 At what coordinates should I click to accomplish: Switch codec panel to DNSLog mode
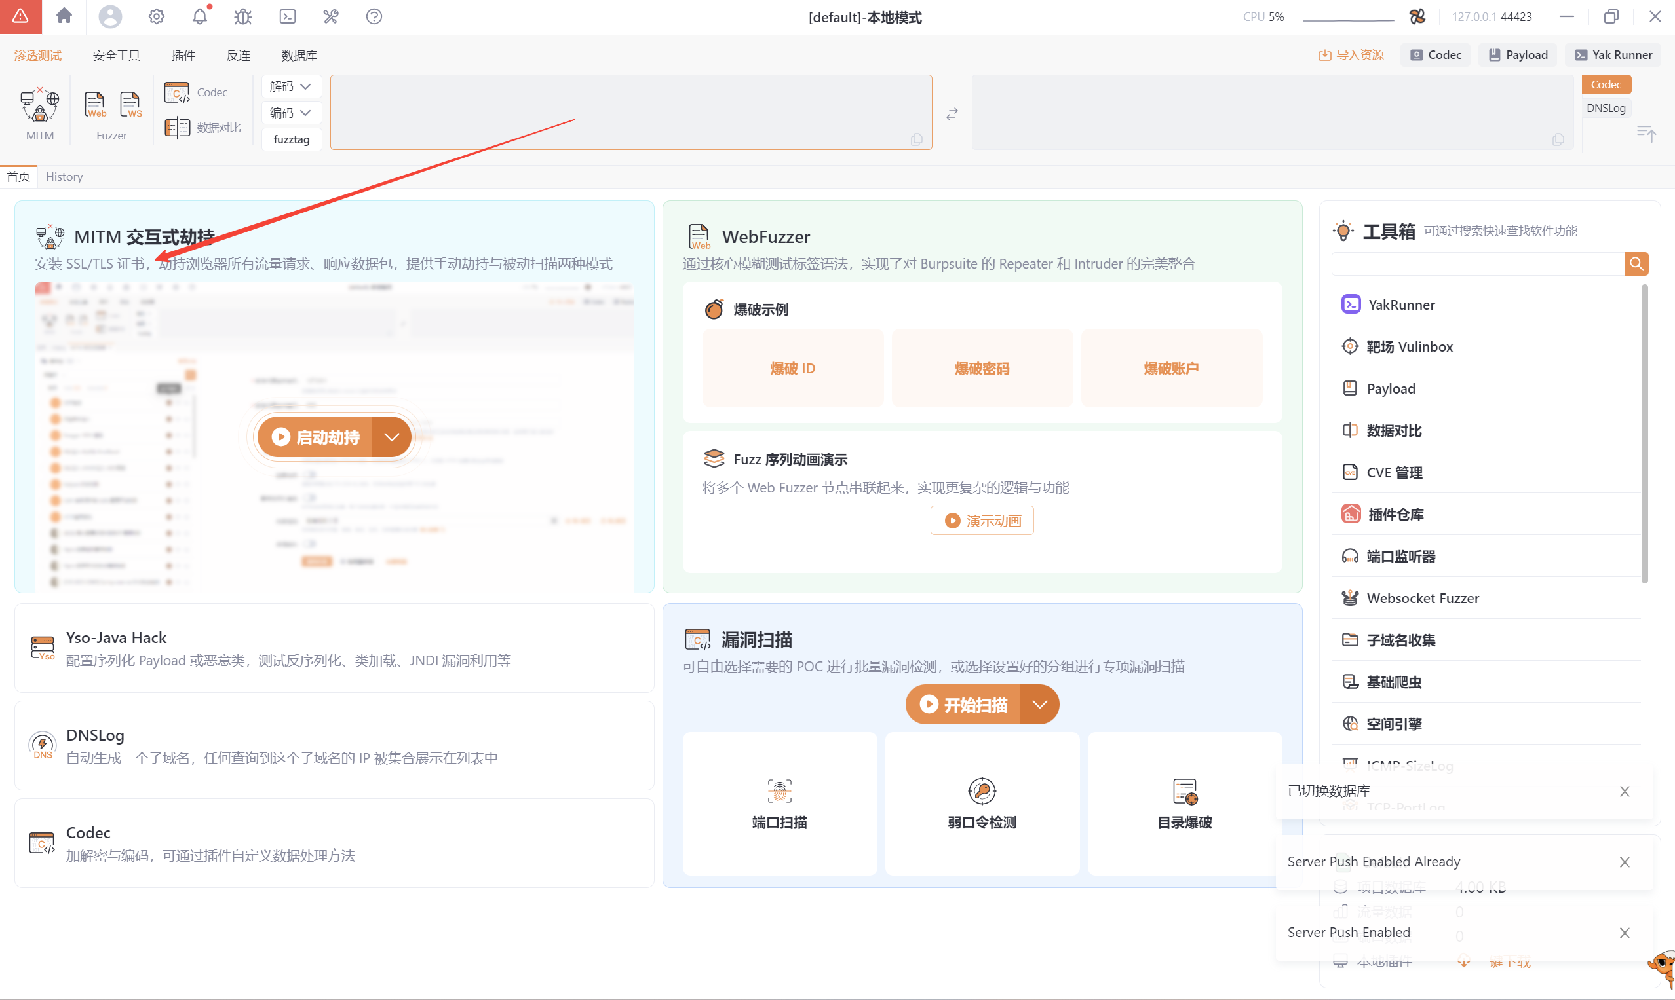coord(1606,108)
